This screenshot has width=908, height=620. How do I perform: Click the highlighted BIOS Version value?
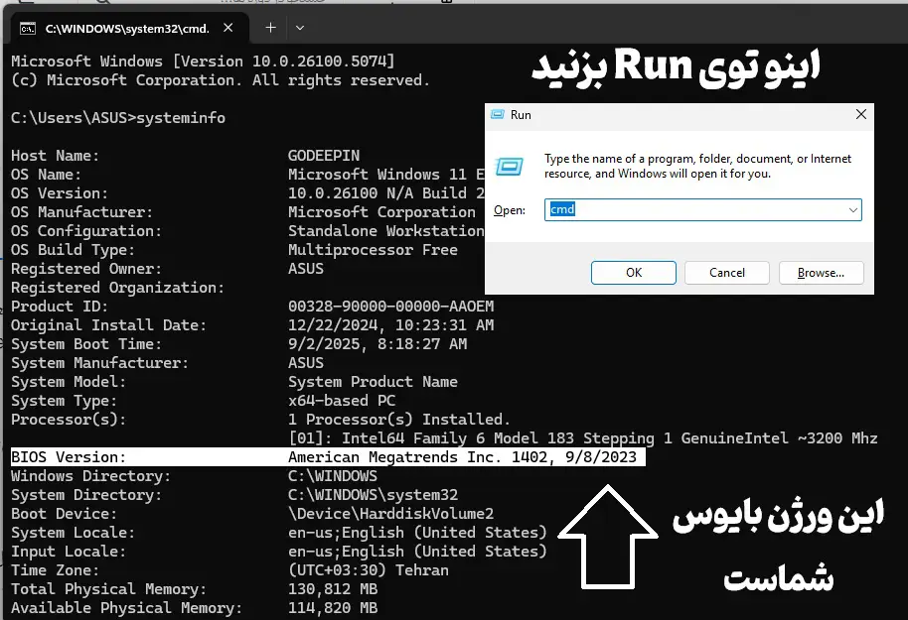(462, 457)
